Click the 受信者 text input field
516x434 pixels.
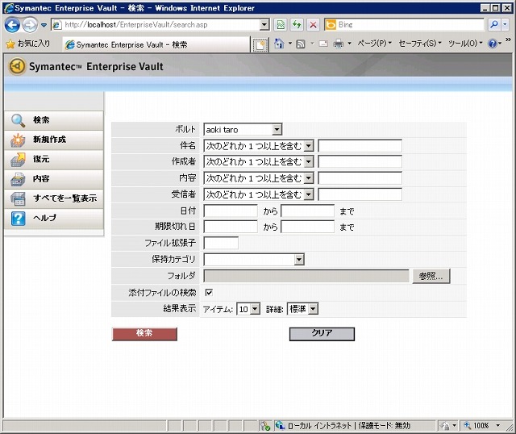(360, 194)
